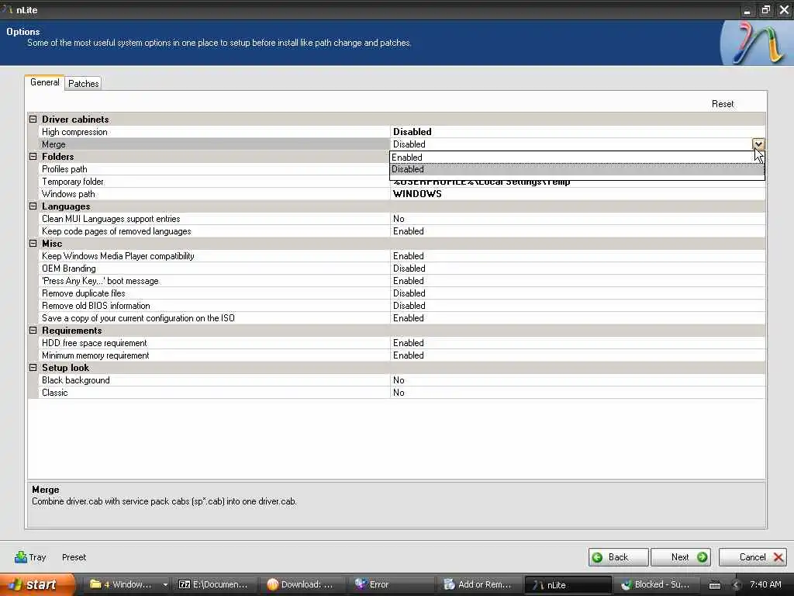Click the OEM Branding Disabled value

pos(409,269)
